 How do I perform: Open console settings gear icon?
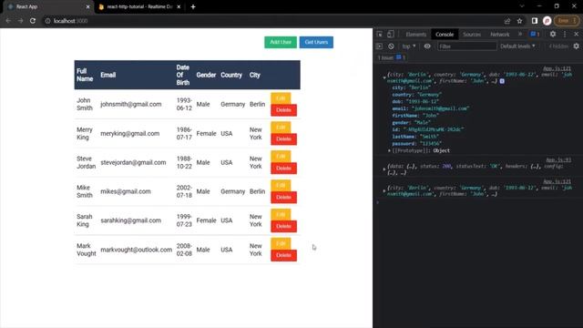pyautogui.click(x=576, y=46)
